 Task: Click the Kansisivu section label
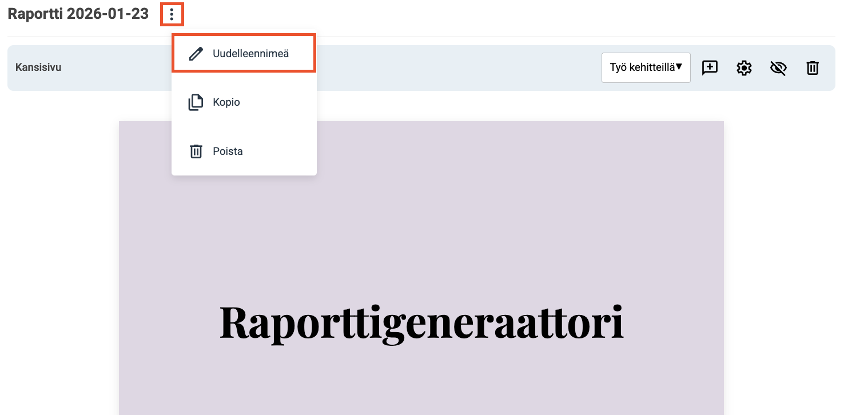[38, 67]
